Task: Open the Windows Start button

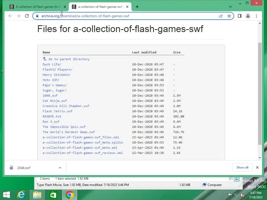Action: point(7,195)
